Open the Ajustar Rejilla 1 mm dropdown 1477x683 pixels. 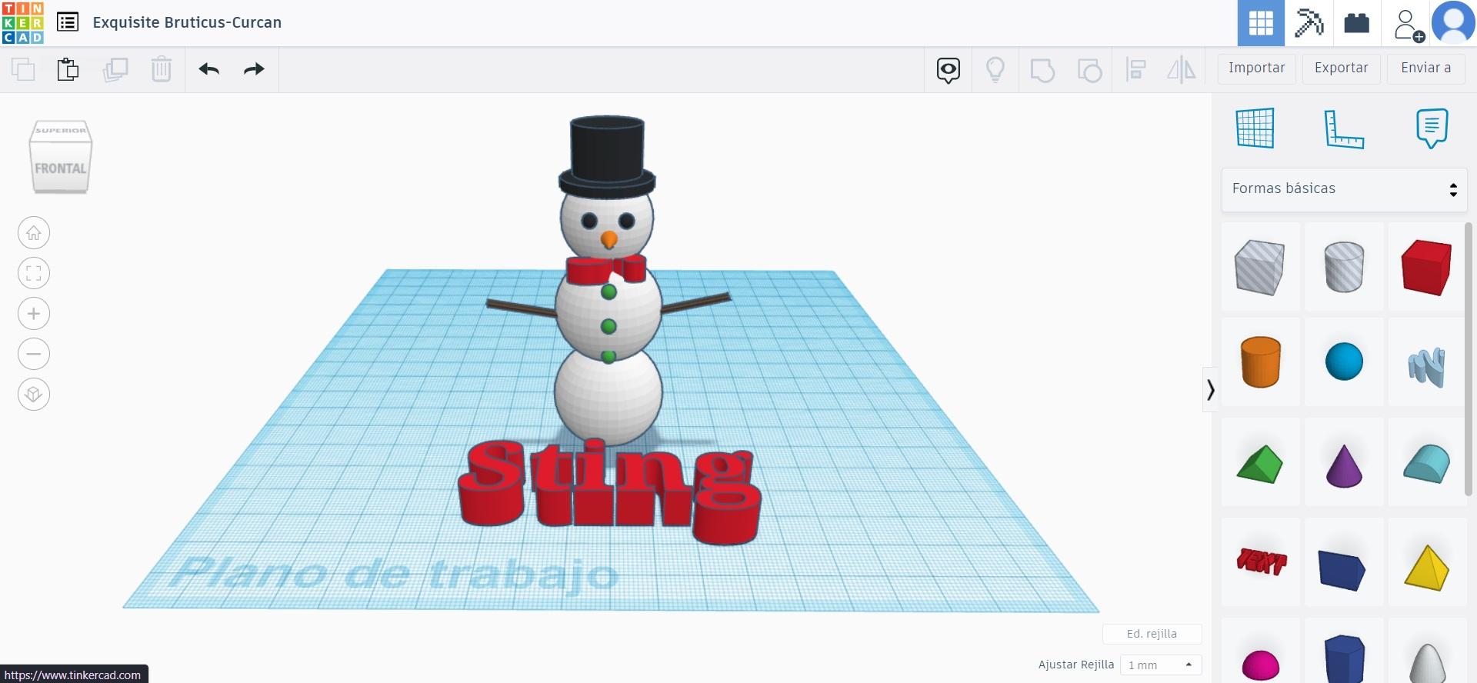click(1161, 665)
